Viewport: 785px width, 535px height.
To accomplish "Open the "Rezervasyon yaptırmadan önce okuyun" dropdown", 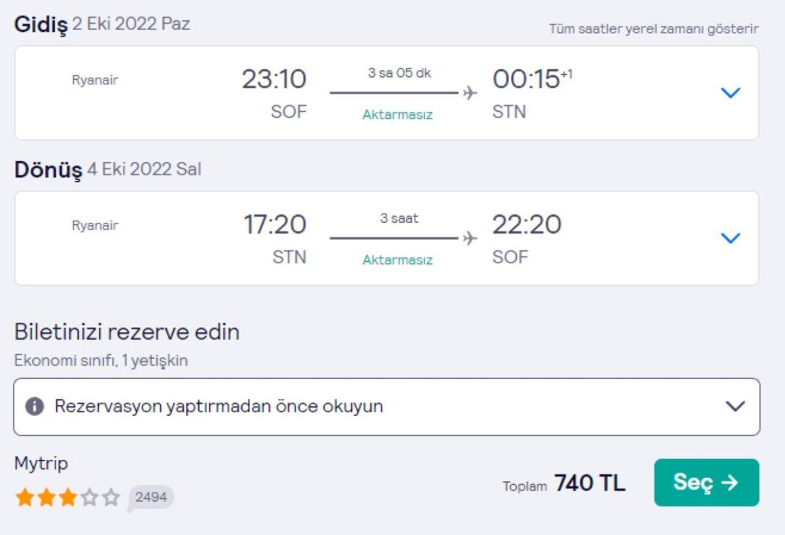I will click(x=735, y=406).
